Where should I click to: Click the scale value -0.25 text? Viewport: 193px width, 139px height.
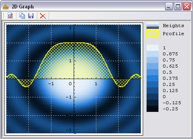tap(170, 109)
